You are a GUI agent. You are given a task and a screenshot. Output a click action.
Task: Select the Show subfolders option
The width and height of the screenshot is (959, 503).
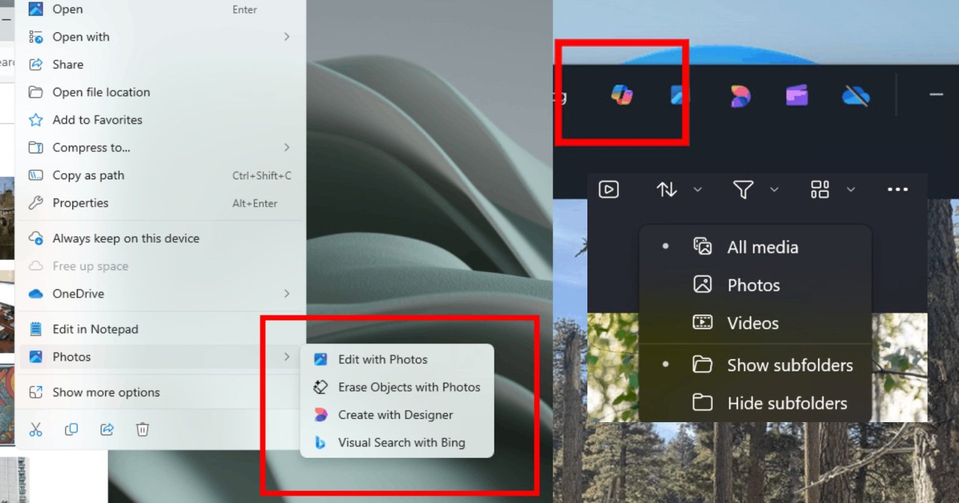(x=789, y=365)
